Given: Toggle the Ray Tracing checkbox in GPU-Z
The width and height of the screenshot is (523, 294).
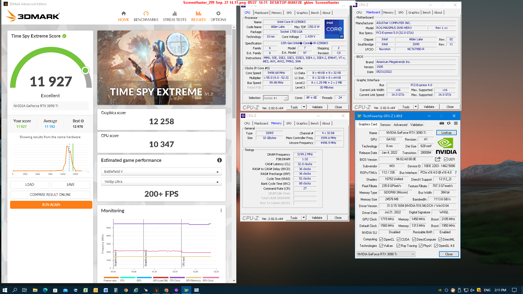Looking at the screenshot, I should click(x=398, y=246).
